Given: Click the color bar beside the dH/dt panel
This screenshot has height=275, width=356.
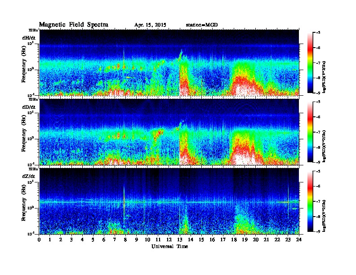Looking at the screenshot, I should tap(310, 63).
